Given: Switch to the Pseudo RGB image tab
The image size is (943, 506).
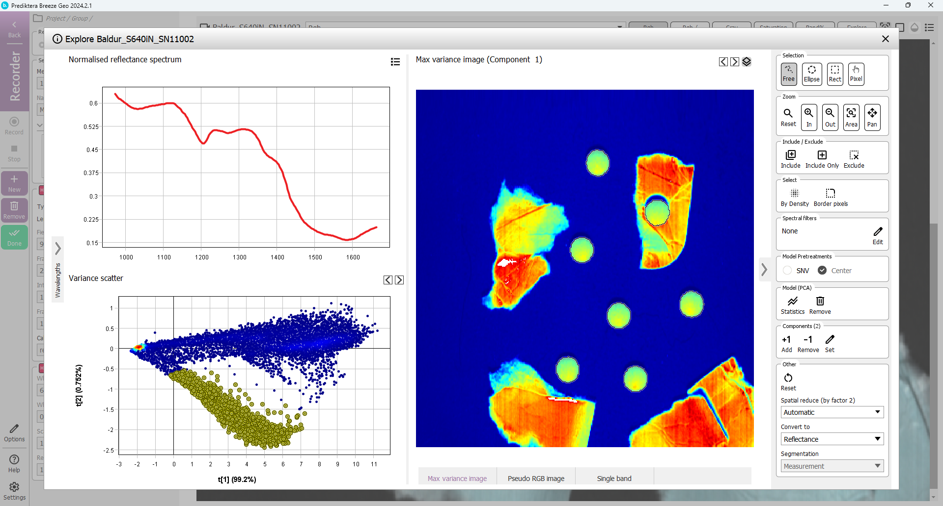Looking at the screenshot, I should pyautogui.click(x=536, y=479).
